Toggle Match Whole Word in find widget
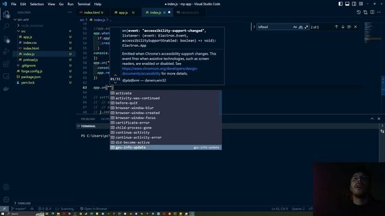The image size is (385, 216). (301, 27)
